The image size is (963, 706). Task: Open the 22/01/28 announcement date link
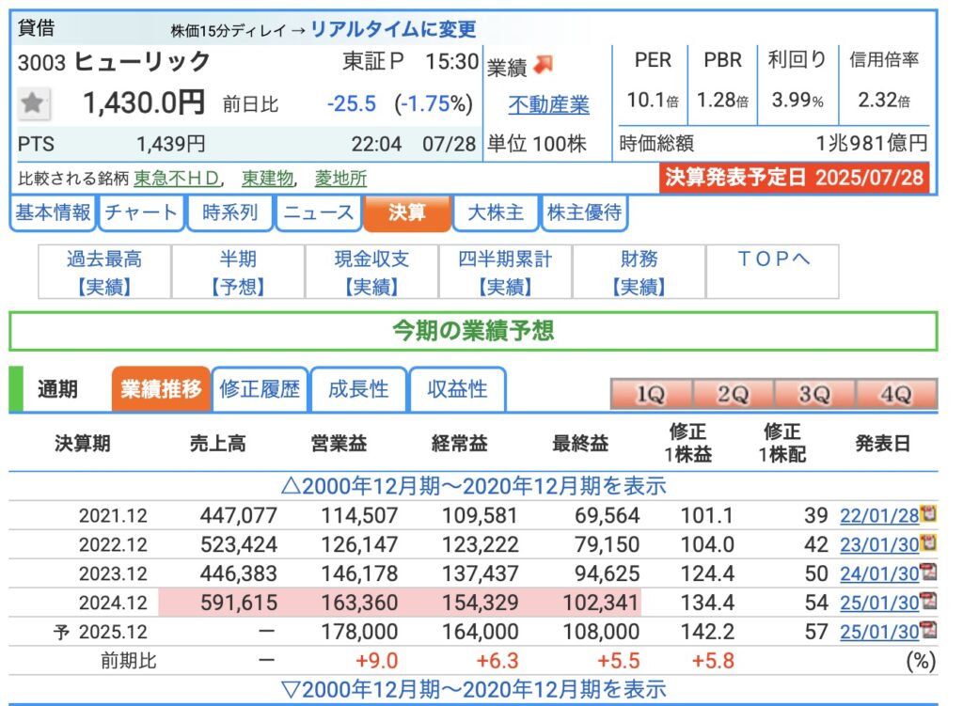[879, 516]
